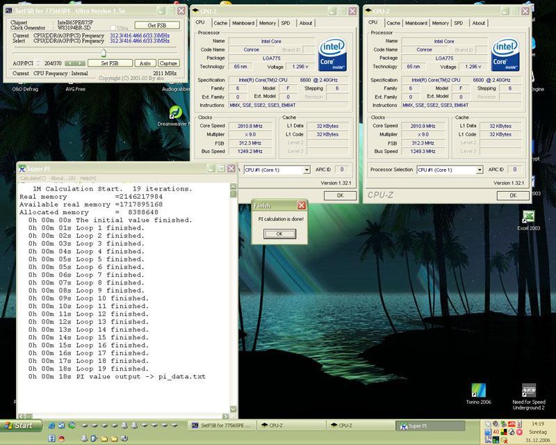The width and height of the screenshot is (556, 445).
Task: Click the red 40 temperature tray icon
Action: click(x=496, y=432)
